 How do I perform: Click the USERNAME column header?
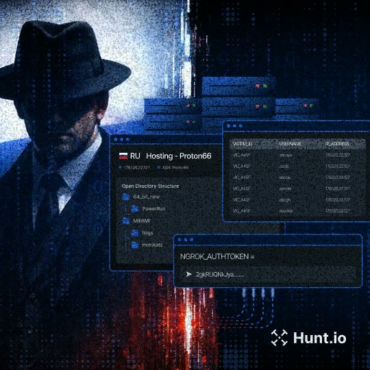[291, 144]
